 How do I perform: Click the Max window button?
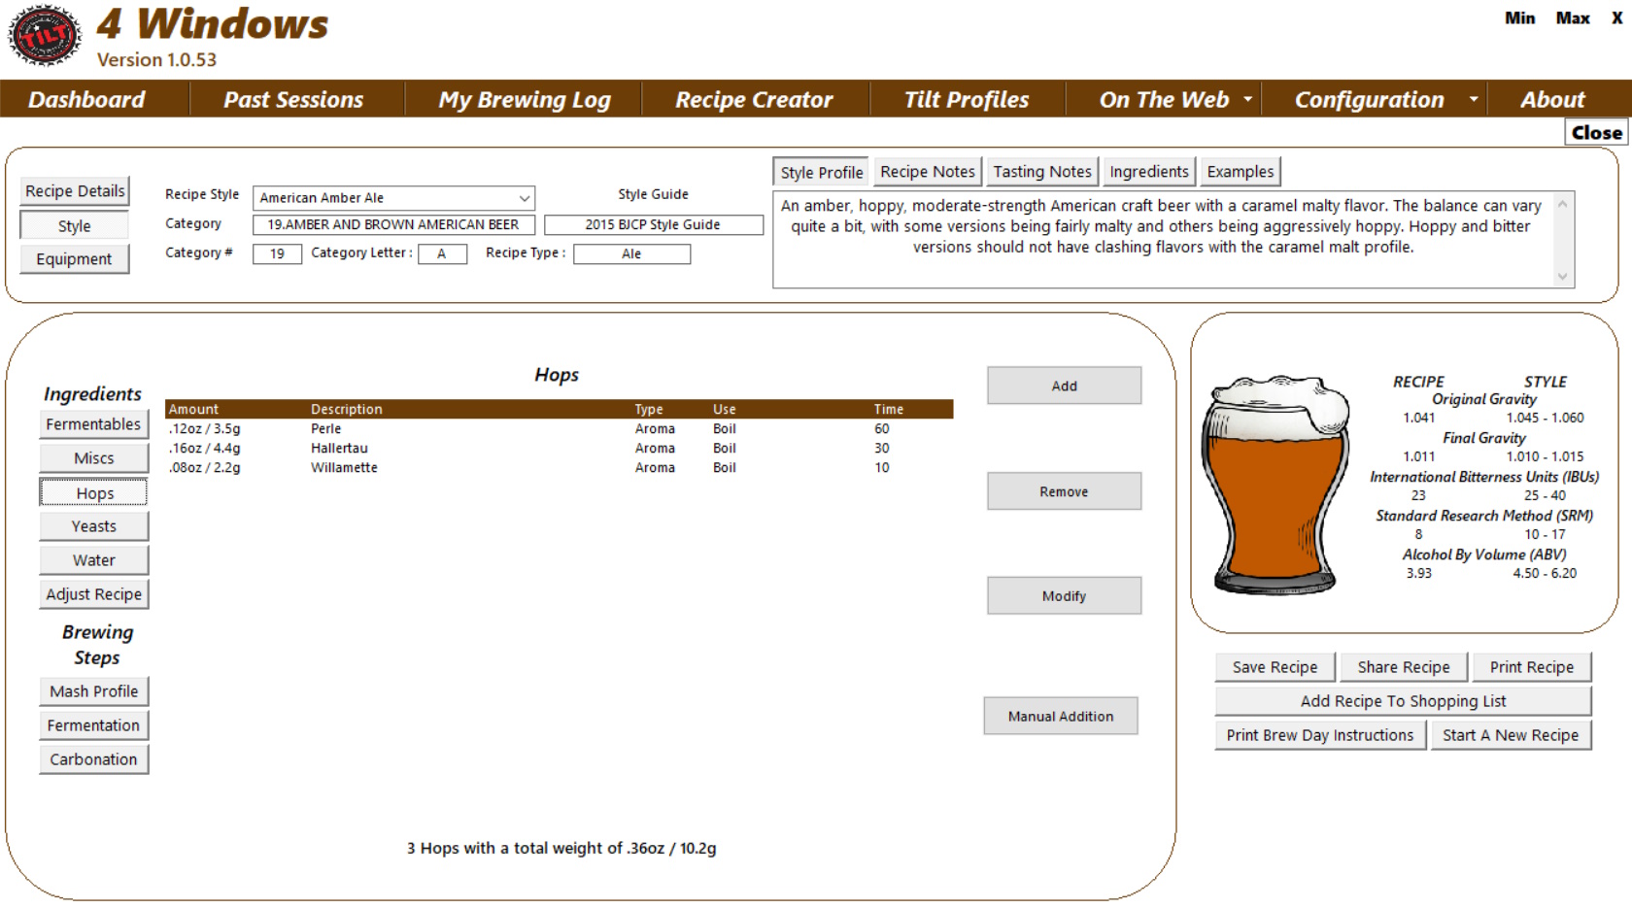click(1572, 18)
